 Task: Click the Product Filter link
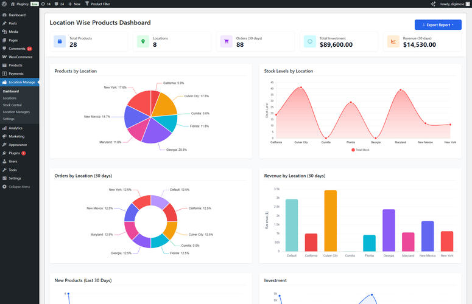[100, 4]
